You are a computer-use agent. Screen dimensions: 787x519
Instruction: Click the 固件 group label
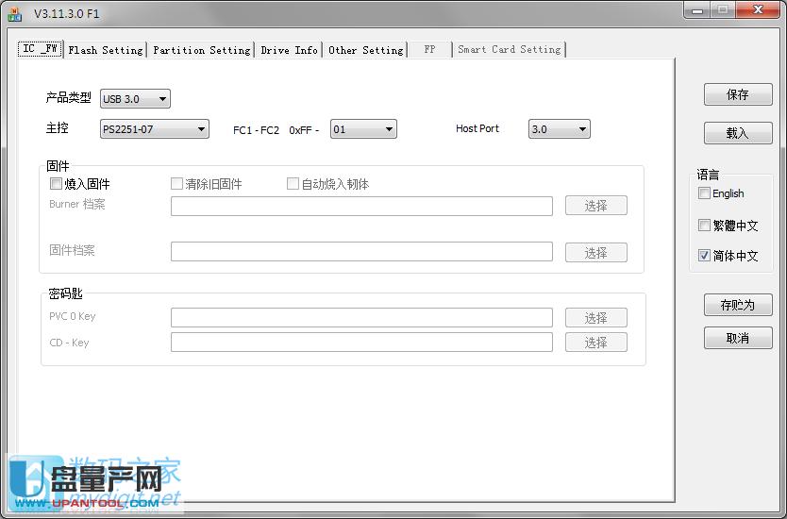[58, 166]
